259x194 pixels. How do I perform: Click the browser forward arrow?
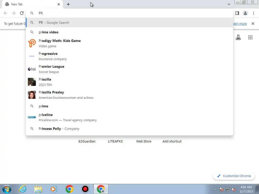coord(14,13)
